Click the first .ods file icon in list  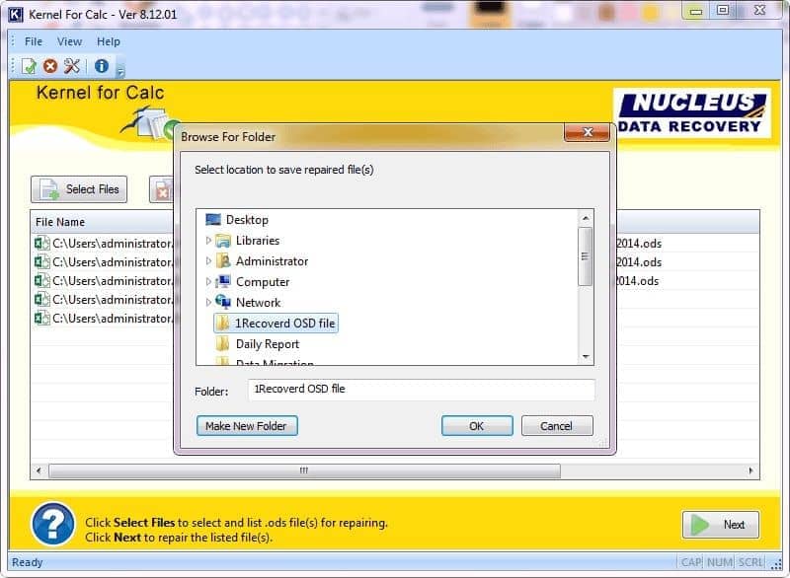pyautogui.click(x=41, y=244)
